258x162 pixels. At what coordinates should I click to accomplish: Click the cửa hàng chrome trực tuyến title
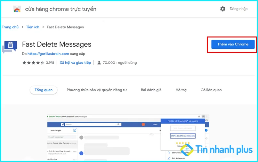point(61,9)
